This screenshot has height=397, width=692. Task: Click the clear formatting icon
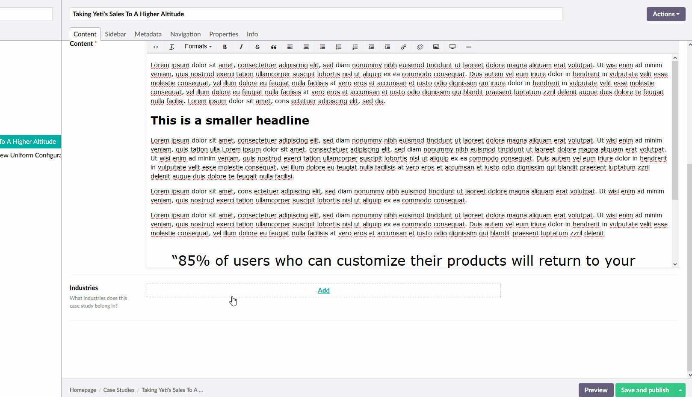(x=172, y=47)
